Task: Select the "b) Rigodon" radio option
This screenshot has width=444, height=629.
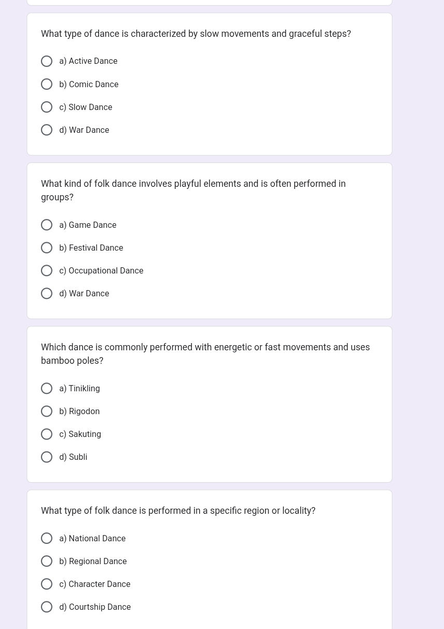Action: pos(47,411)
